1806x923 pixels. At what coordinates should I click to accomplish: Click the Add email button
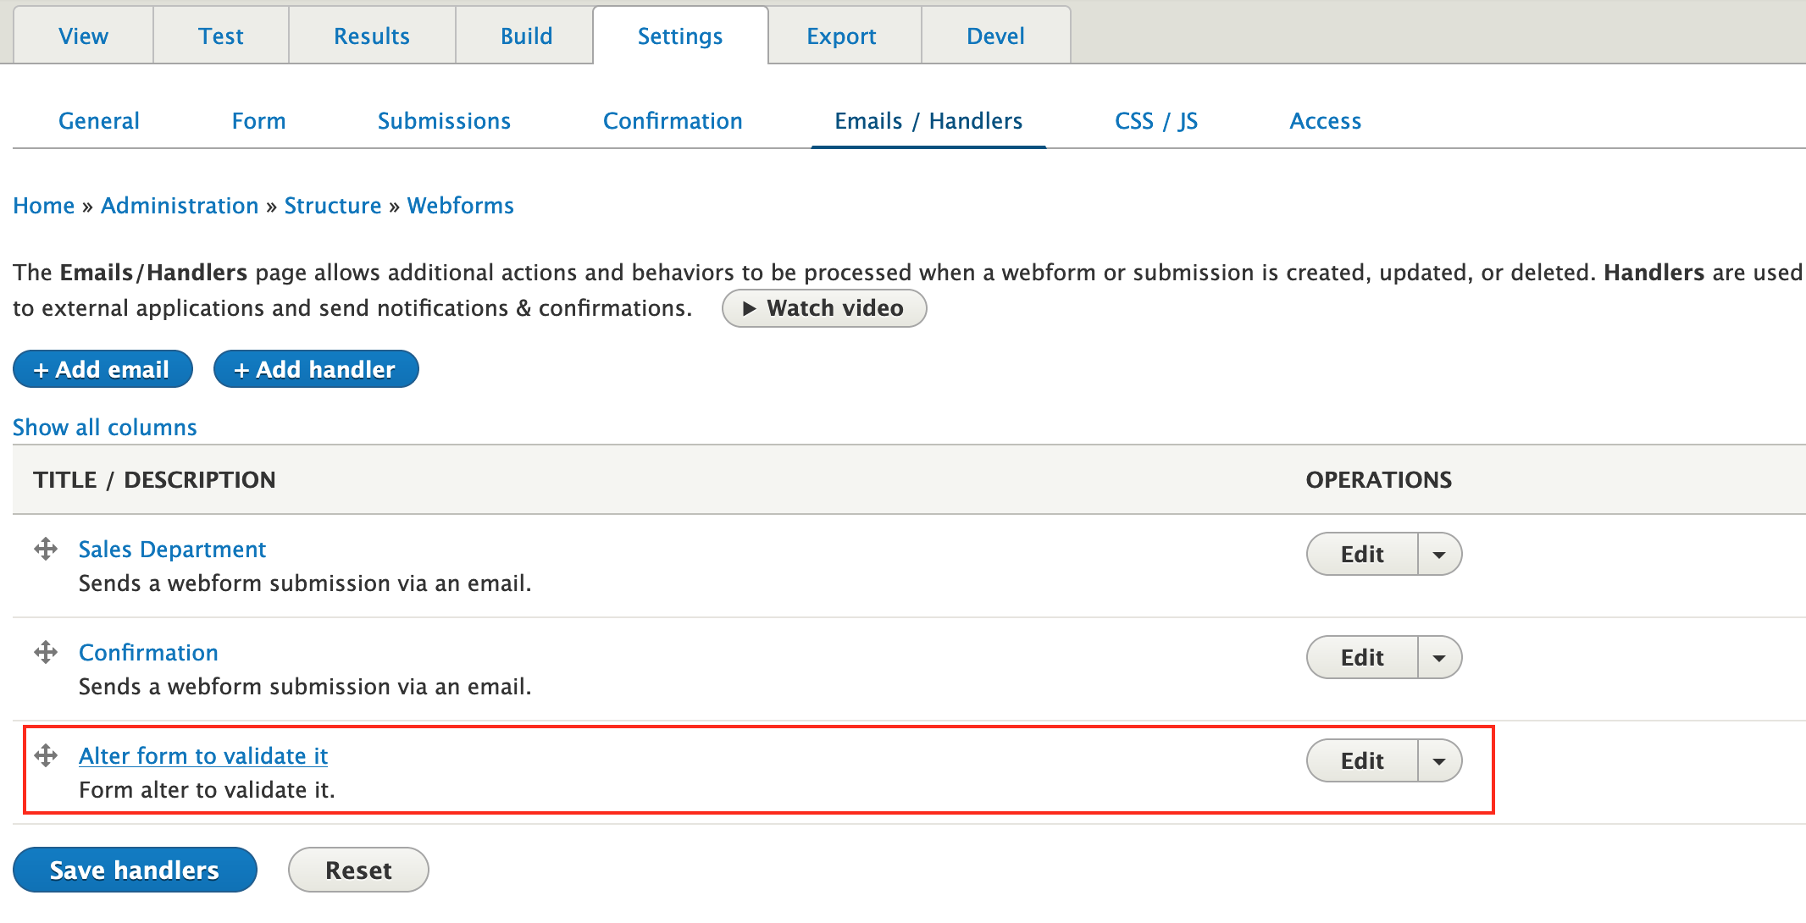click(x=102, y=369)
